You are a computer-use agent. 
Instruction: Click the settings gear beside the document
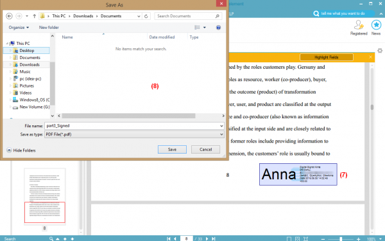point(380,51)
